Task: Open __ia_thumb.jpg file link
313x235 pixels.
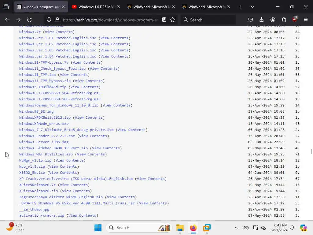Action: click(34, 209)
